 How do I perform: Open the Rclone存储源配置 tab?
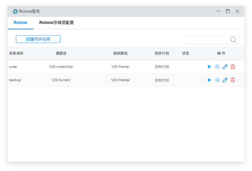[56, 23]
